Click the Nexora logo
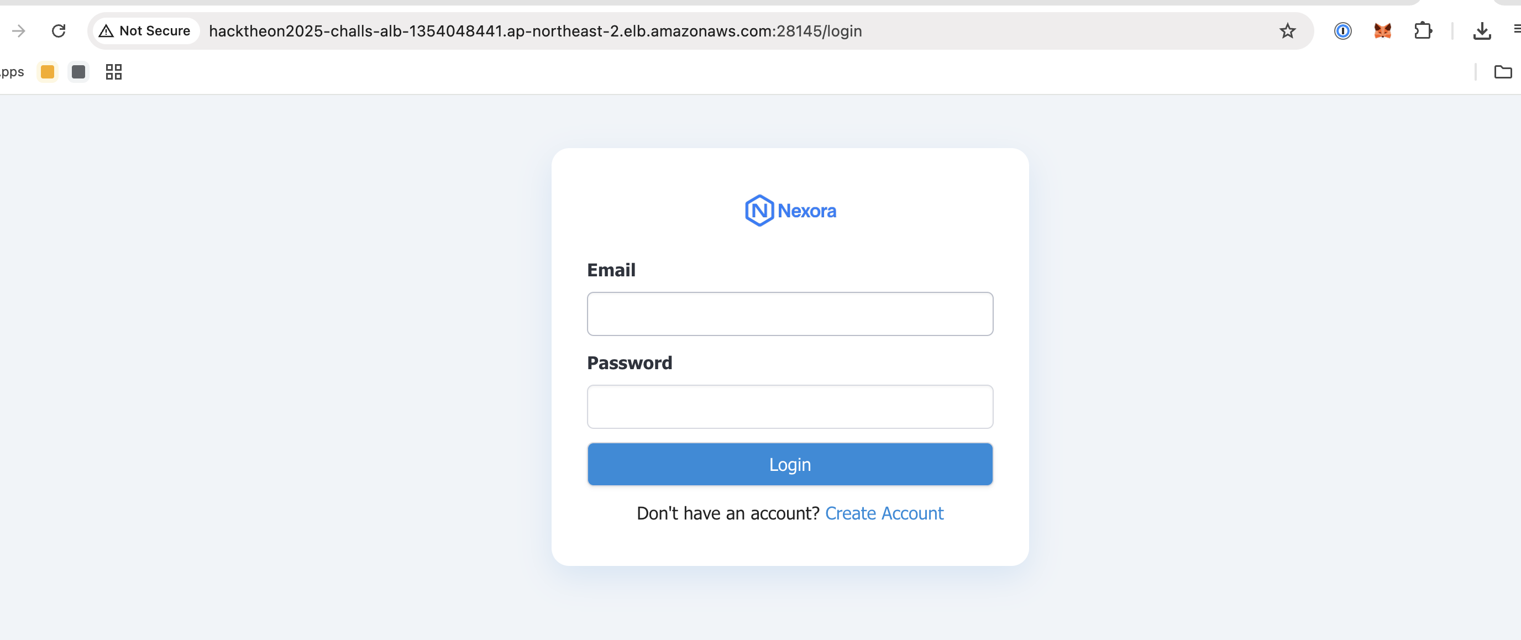 [x=789, y=210]
